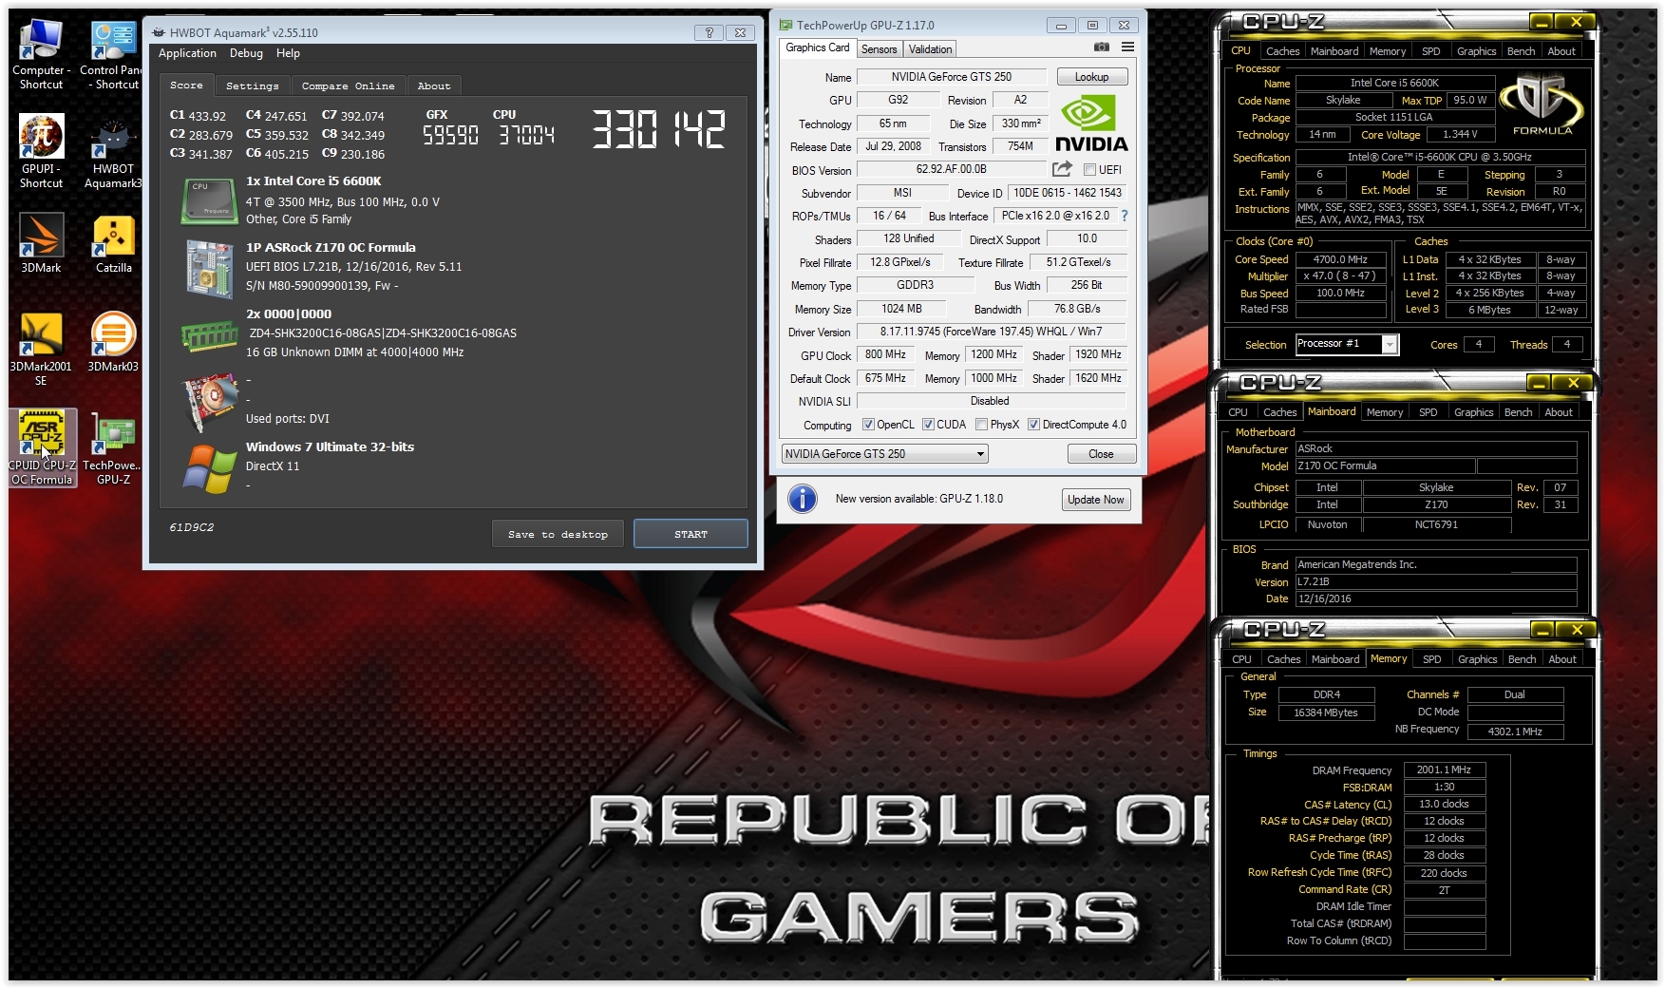
Task: Click 1P ASRock Z170 OC Formula heading
Action: [331, 247]
